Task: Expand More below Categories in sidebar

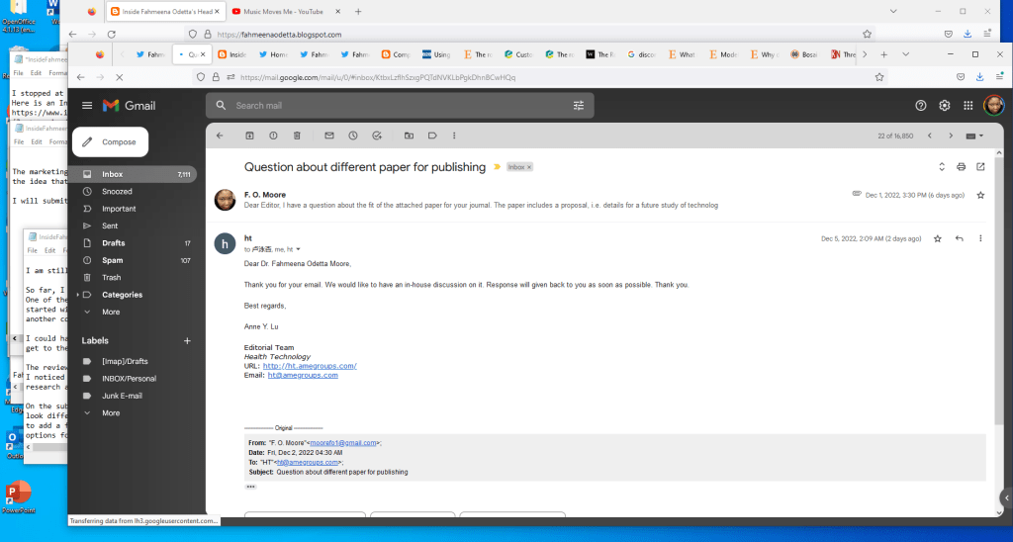Action: click(110, 312)
